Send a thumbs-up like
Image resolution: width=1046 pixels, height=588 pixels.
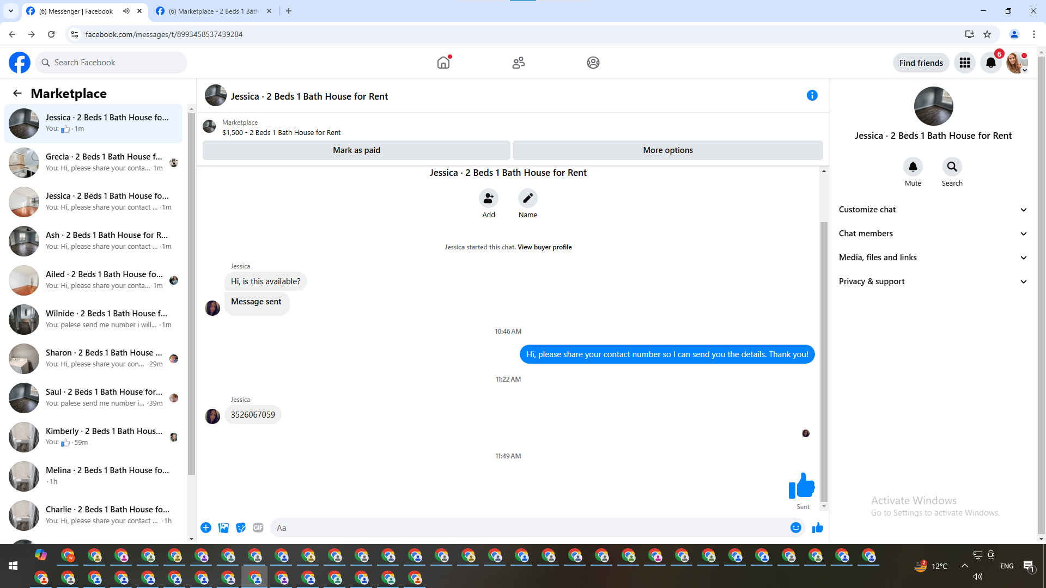pyautogui.click(x=818, y=528)
